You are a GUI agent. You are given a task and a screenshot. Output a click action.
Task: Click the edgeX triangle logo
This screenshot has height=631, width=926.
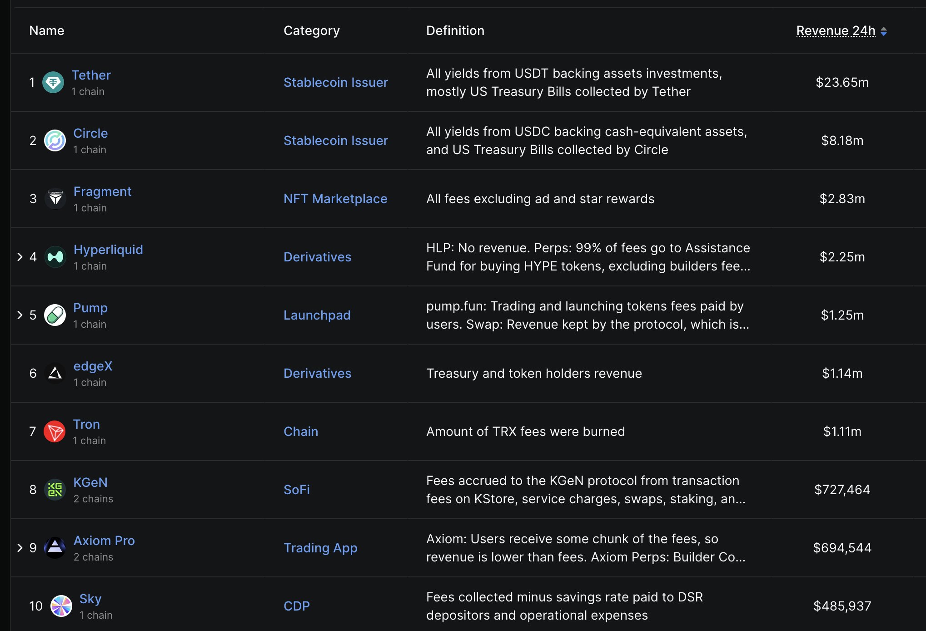(x=55, y=373)
